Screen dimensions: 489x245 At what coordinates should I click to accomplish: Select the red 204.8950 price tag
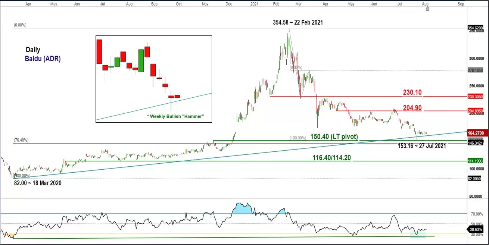476,111
